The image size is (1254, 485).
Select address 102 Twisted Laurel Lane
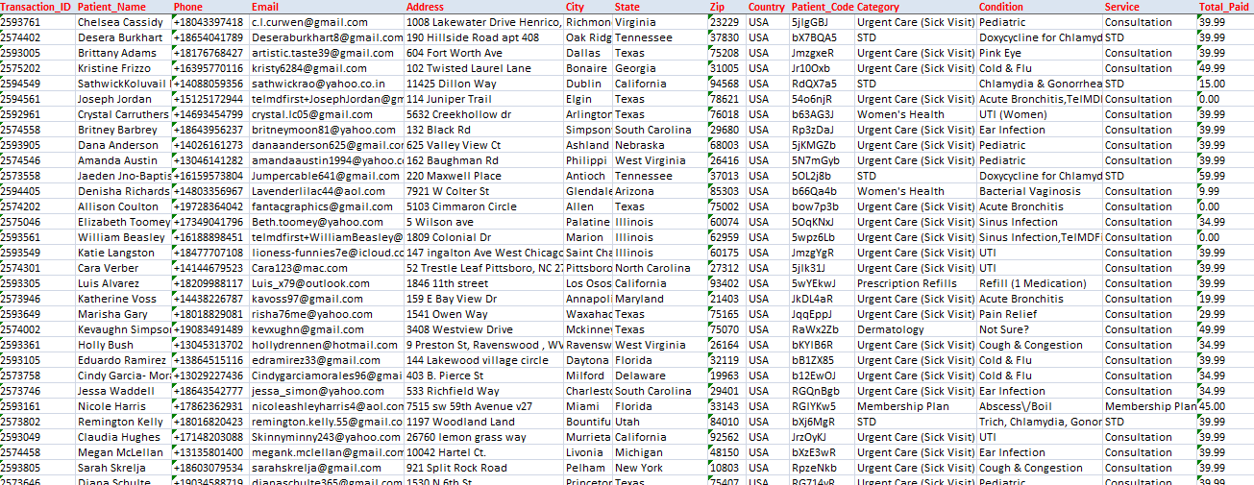(x=483, y=68)
